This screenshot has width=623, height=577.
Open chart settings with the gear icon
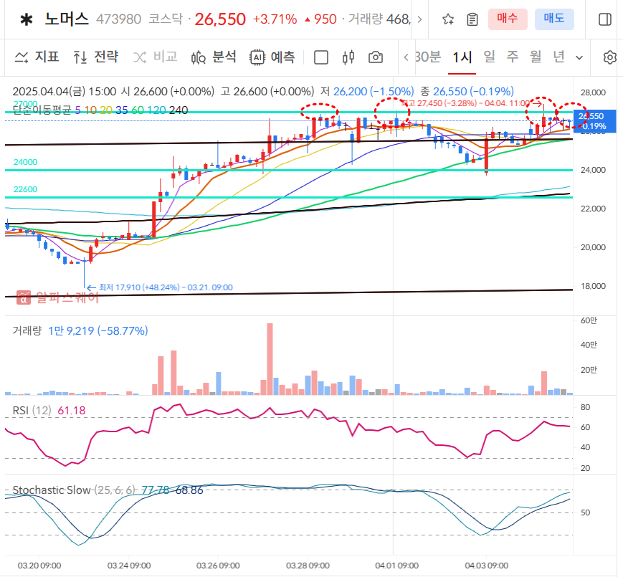pos(610,57)
